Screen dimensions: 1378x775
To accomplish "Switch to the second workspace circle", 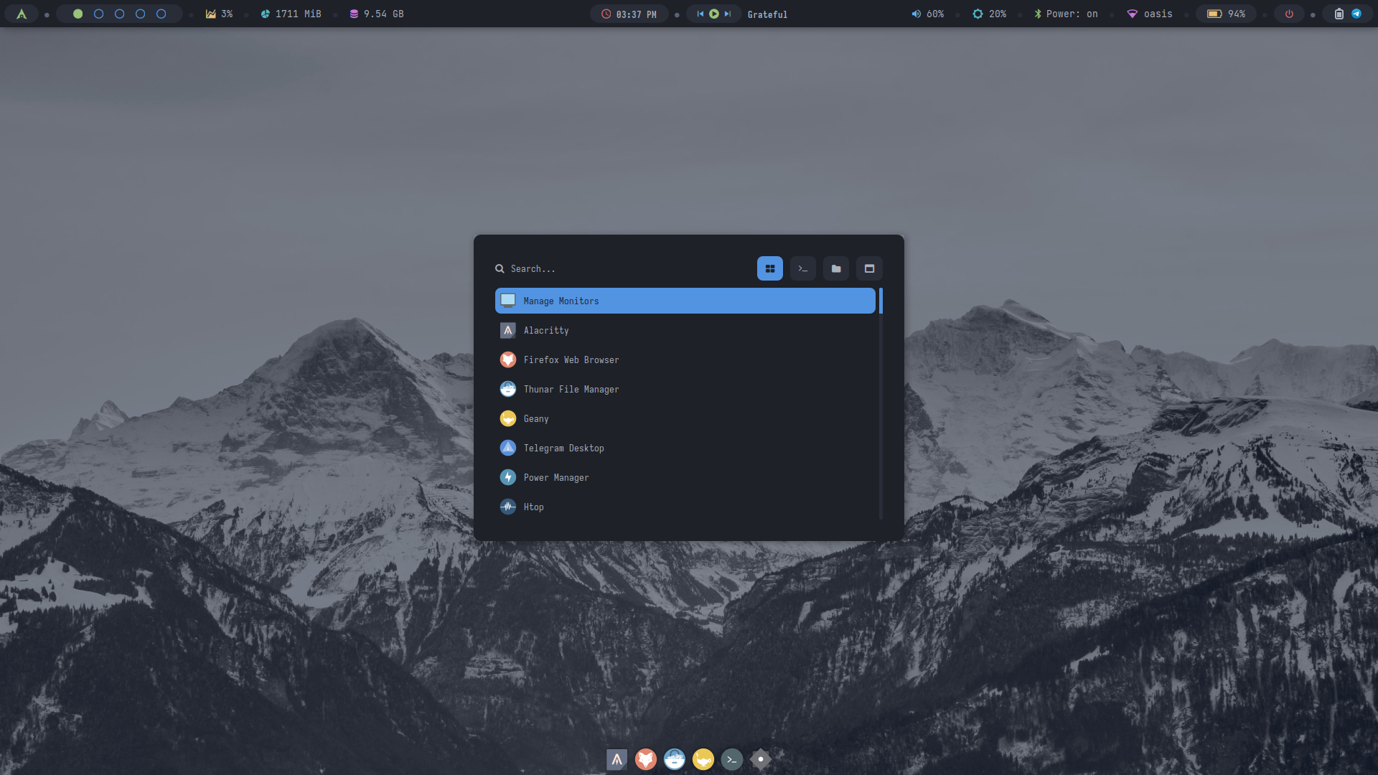I will pos(98,14).
